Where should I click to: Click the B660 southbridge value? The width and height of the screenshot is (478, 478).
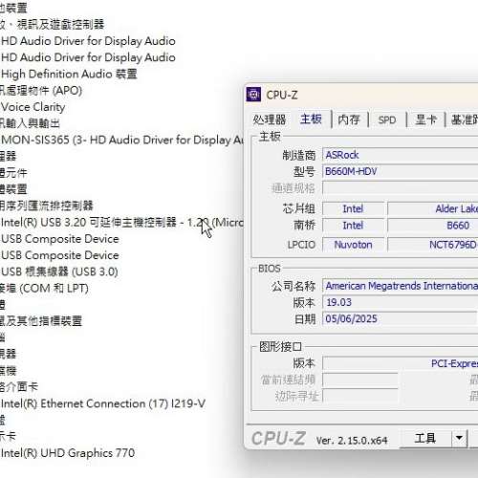[433, 226]
